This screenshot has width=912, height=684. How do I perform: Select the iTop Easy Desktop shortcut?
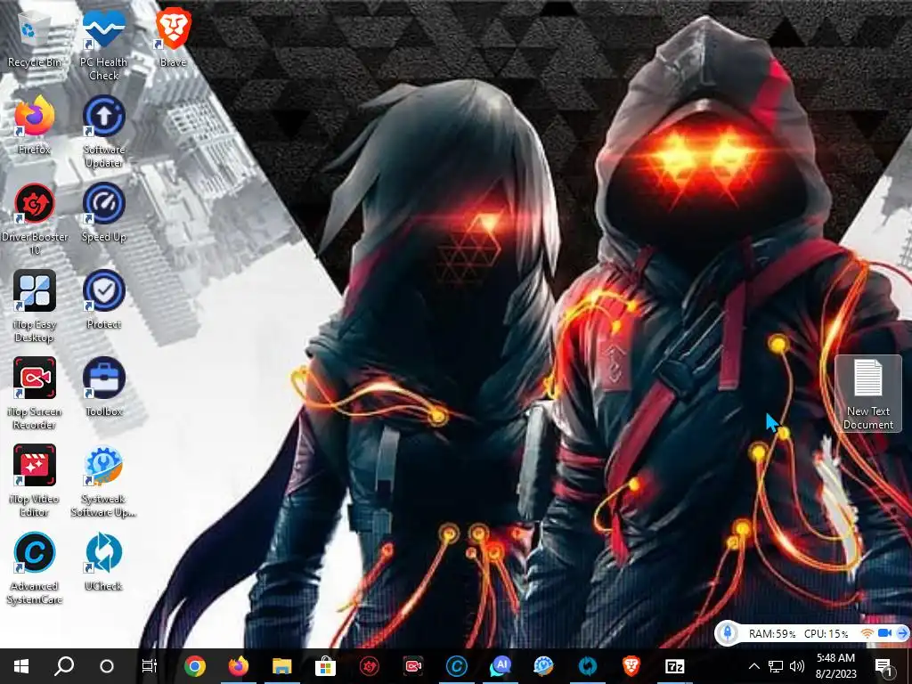click(x=35, y=306)
